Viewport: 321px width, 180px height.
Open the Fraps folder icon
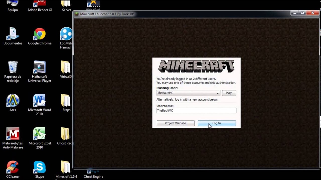point(66,103)
